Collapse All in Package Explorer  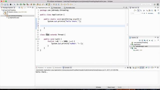(19, 8)
